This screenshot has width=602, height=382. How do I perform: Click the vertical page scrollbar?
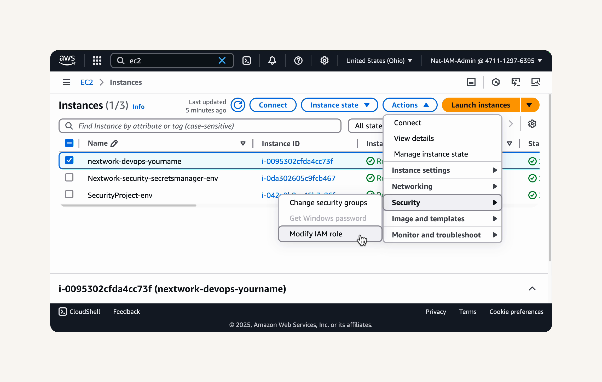[x=550, y=177]
